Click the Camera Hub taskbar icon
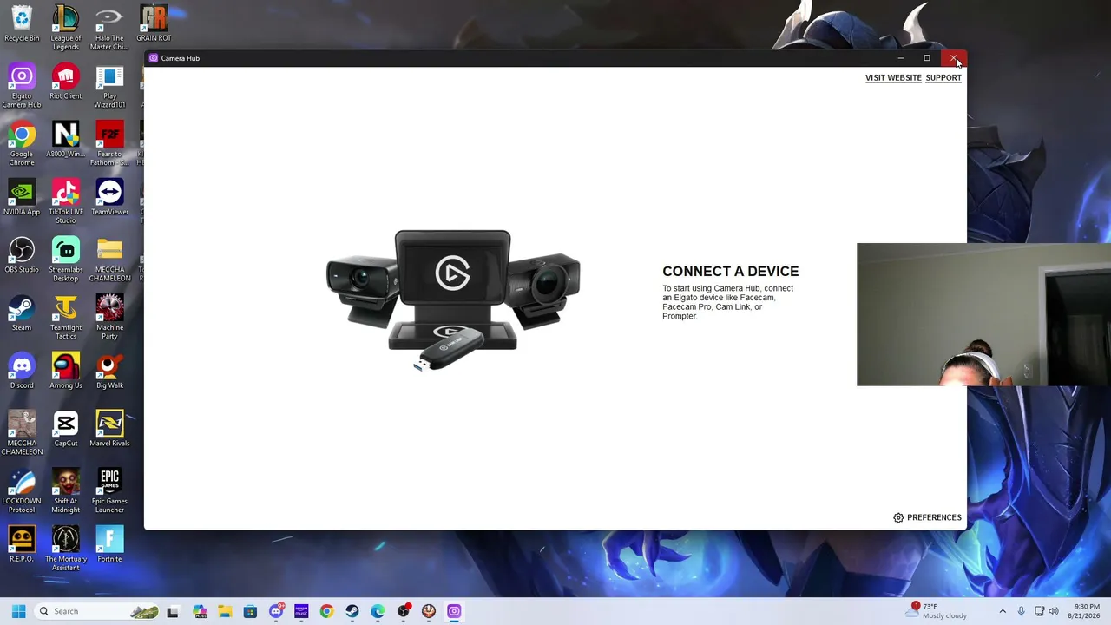This screenshot has width=1111, height=625. tap(454, 611)
